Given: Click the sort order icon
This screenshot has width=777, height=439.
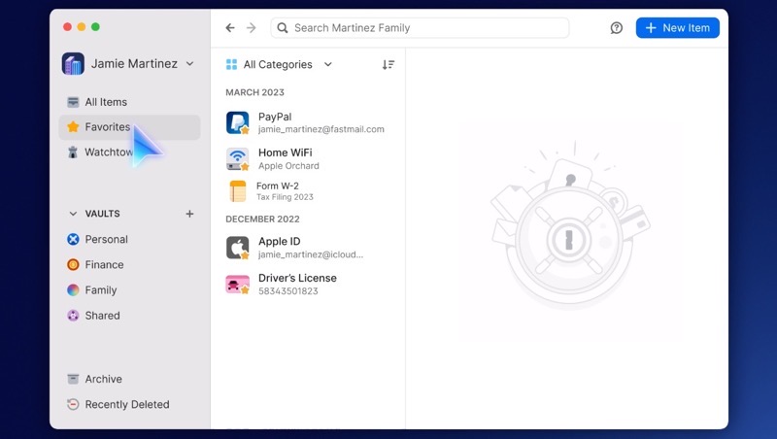Looking at the screenshot, I should coord(388,64).
